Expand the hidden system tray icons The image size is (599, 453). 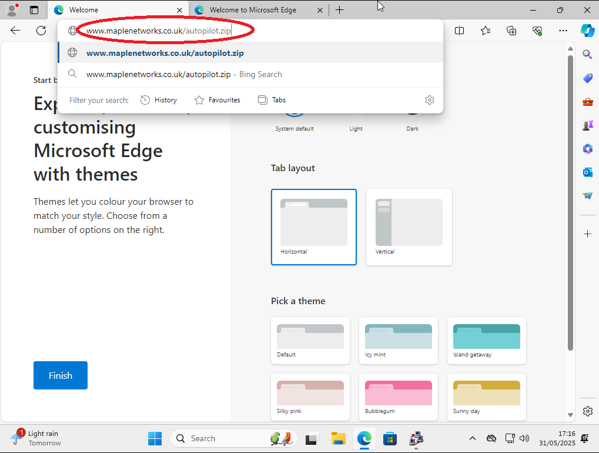tap(472, 438)
